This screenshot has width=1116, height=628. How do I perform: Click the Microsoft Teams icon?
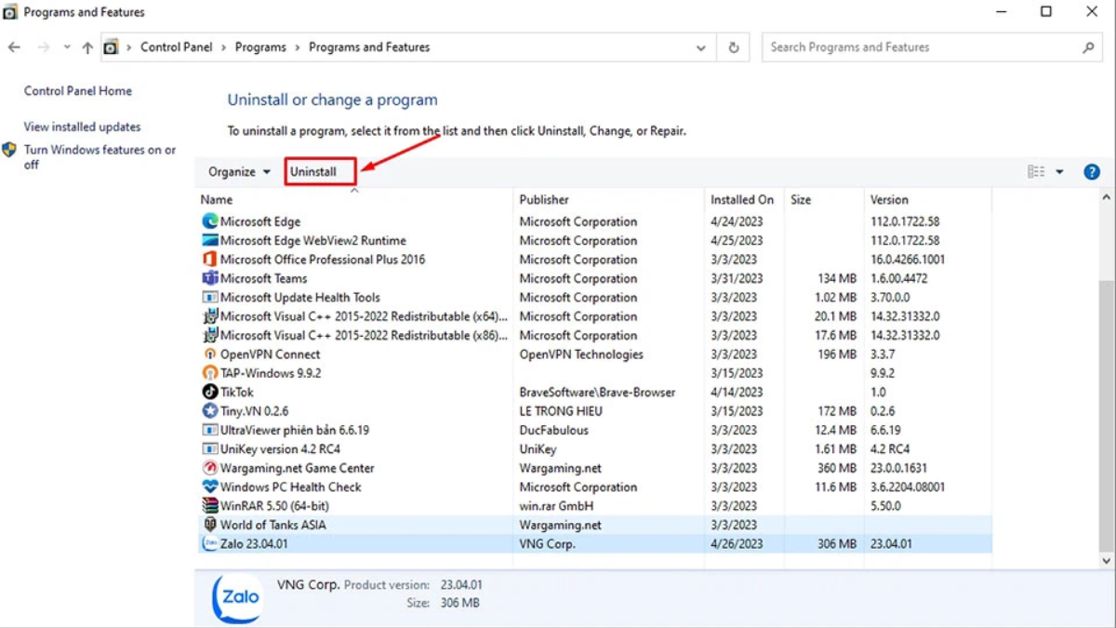[210, 278]
